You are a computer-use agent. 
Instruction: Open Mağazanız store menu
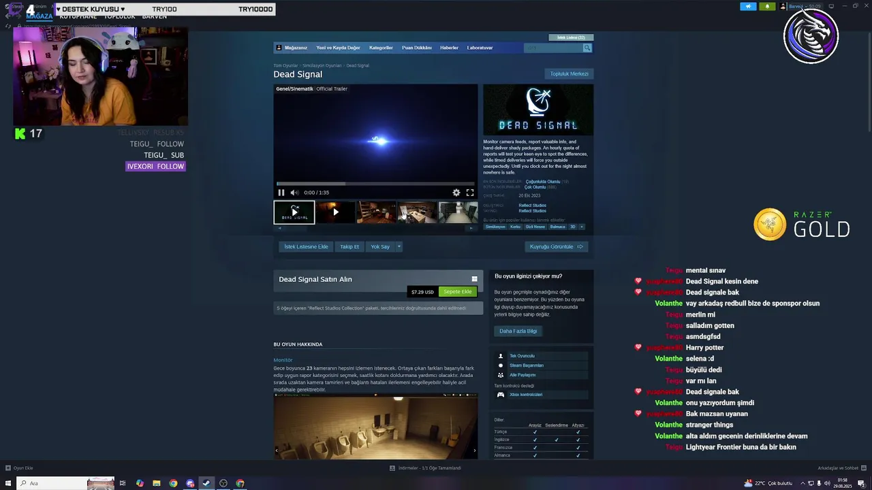click(x=296, y=48)
